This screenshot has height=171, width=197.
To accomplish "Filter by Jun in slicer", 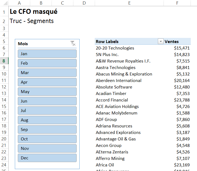I will coord(47,101).
